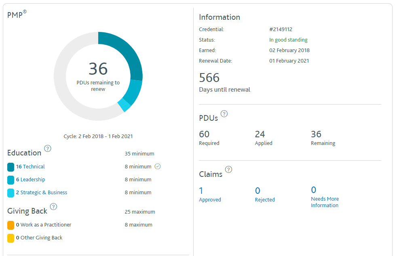Open the 6 Leadership PDUs link
Image resolution: width=397 pixels, height=256 pixels.
31,180
